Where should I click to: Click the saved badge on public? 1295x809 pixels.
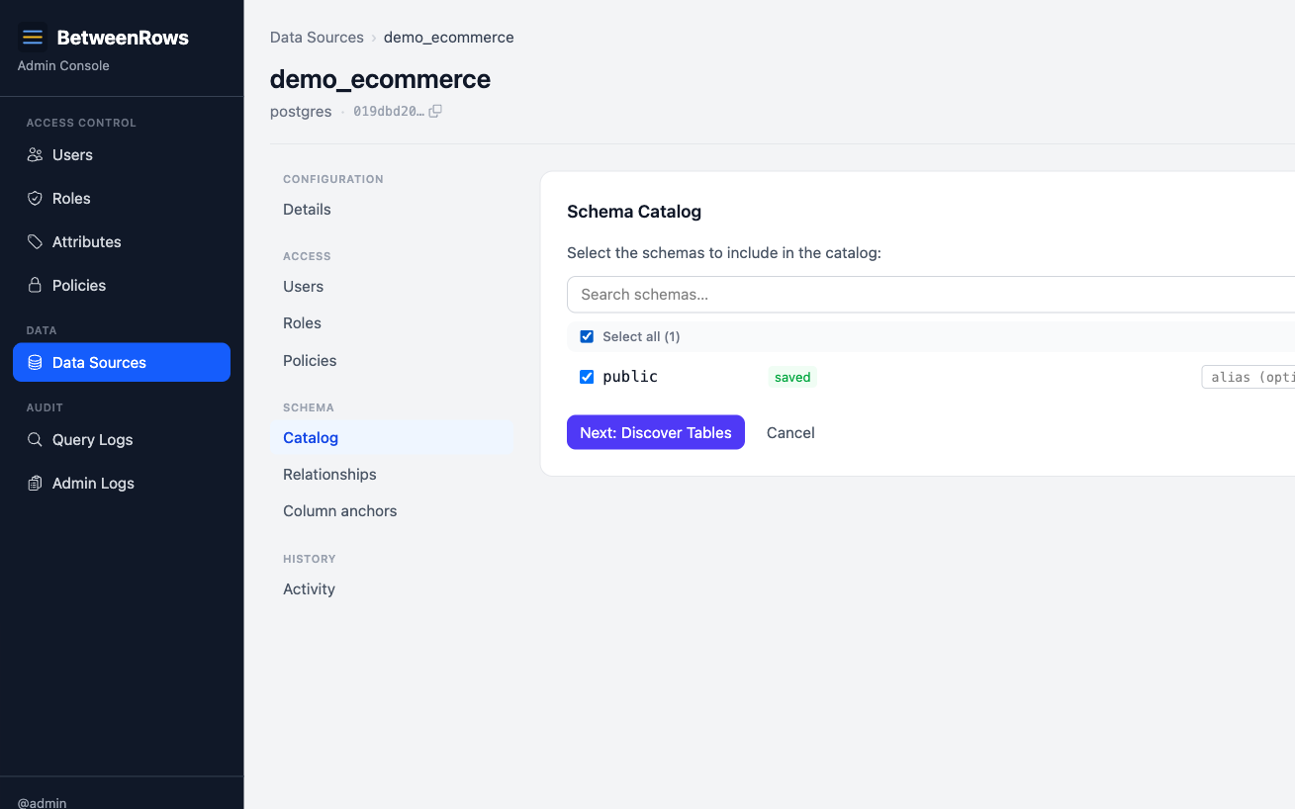(792, 377)
